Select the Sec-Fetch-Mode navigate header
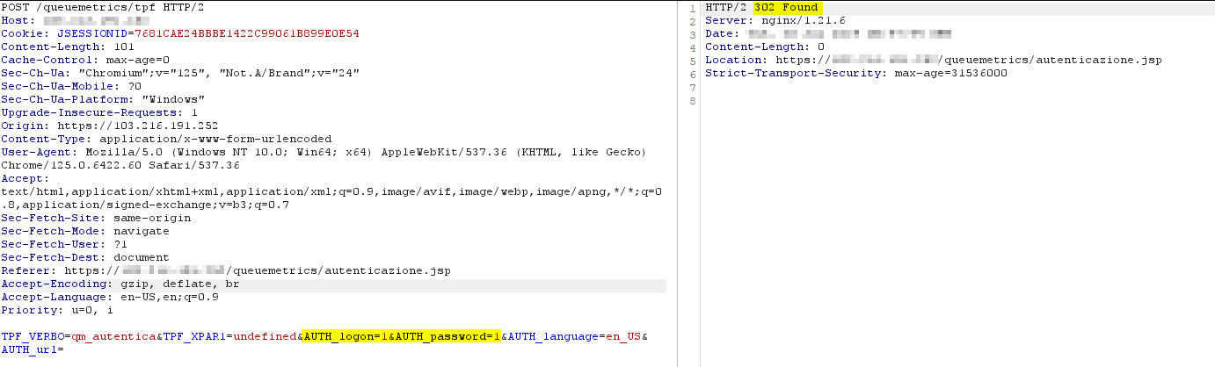The image size is (1215, 367). click(85, 231)
